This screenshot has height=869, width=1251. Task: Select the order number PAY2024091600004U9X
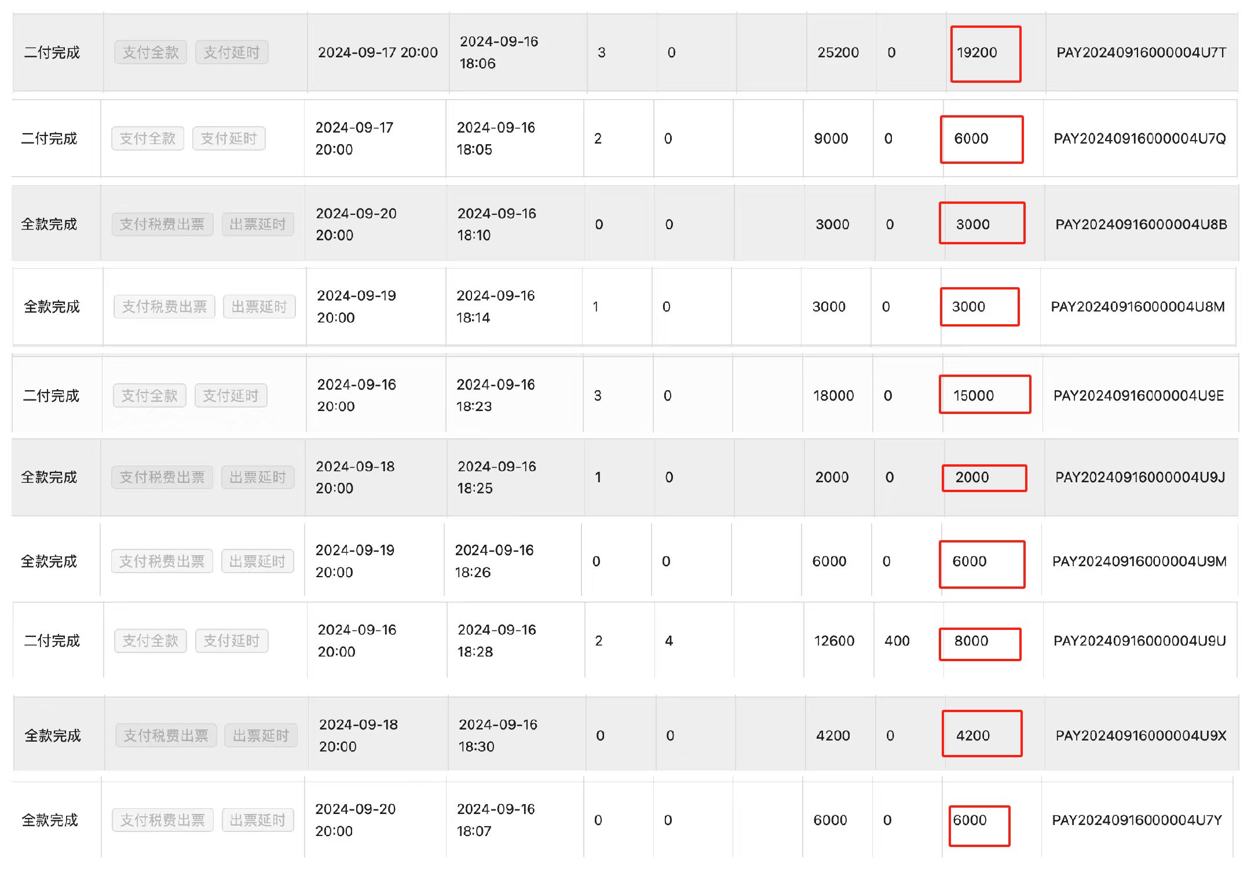(1141, 736)
